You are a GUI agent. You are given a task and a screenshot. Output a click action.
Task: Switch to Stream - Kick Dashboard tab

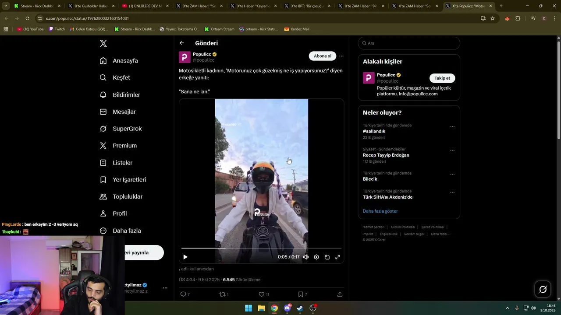point(37,6)
